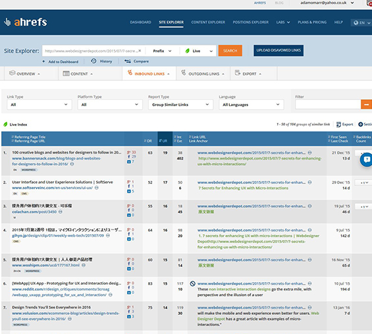Image resolution: width=372 pixels, height=334 pixels.
Task: Sort by the DR column header
Action: point(148,141)
